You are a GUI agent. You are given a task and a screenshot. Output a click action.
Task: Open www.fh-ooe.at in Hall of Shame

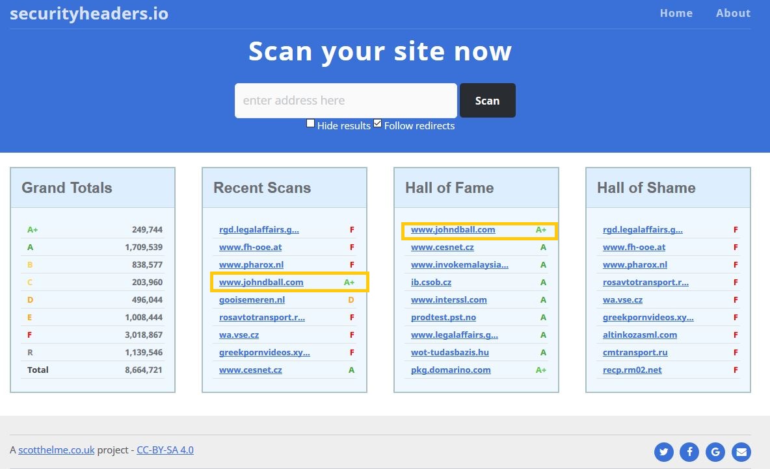[x=634, y=247]
